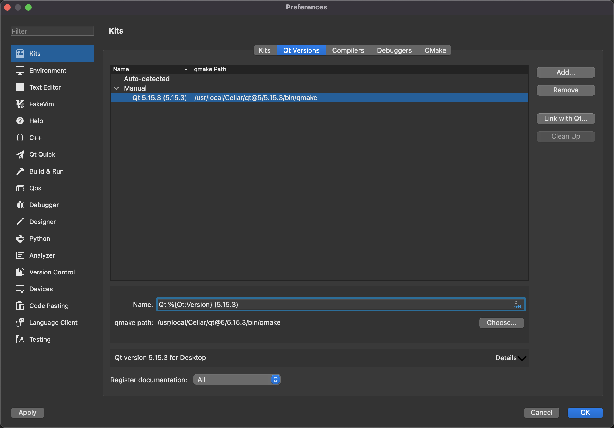Click the Python settings icon
The image size is (614, 428).
click(20, 239)
